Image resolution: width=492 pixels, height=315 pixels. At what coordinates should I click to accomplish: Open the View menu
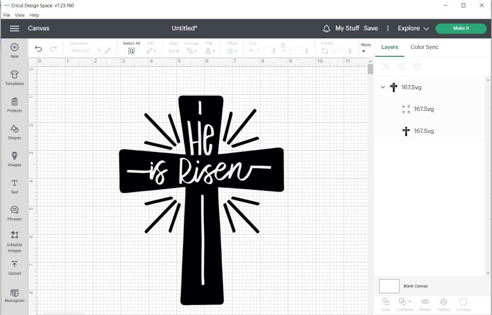pos(19,15)
